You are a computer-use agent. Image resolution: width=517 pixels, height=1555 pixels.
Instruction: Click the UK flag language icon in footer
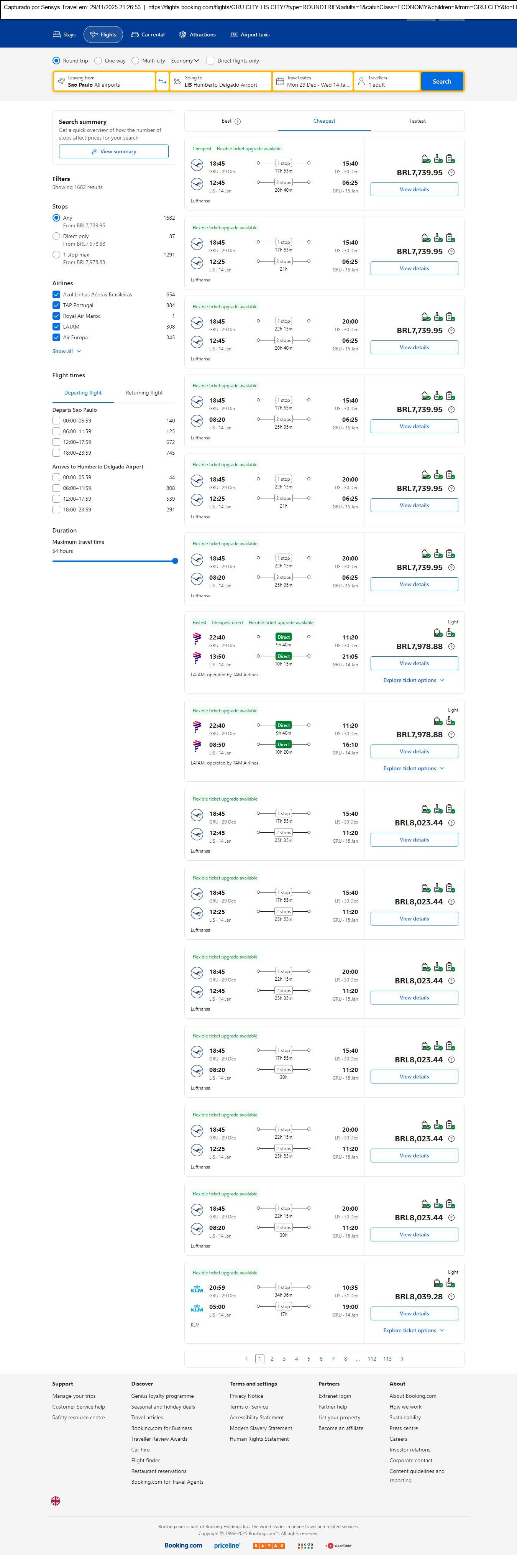tap(56, 1501)
